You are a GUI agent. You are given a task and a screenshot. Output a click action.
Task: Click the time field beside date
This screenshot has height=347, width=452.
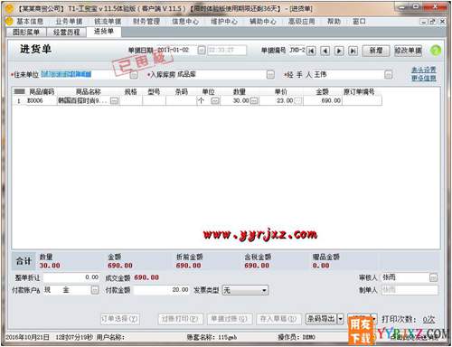(227, 51)
